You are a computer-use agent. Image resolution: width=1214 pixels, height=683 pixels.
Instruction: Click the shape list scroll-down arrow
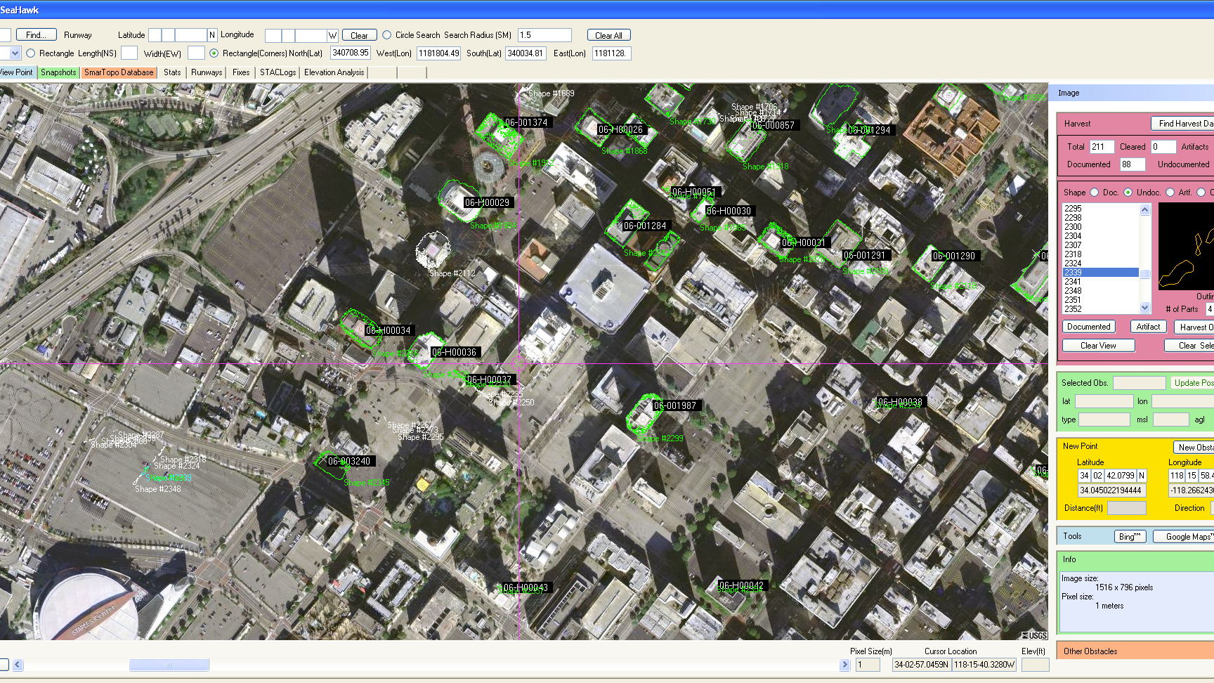(x=1144, y=308)
